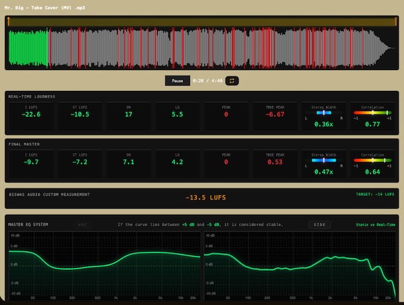Click the Real-Time stereo width value 0.36x
The width and height of the screenshot is (404, 305).
[324, 125]
